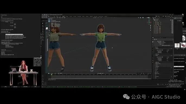
Task: Click the timeline horizontal scrollbar
Action: coord(100,79)
